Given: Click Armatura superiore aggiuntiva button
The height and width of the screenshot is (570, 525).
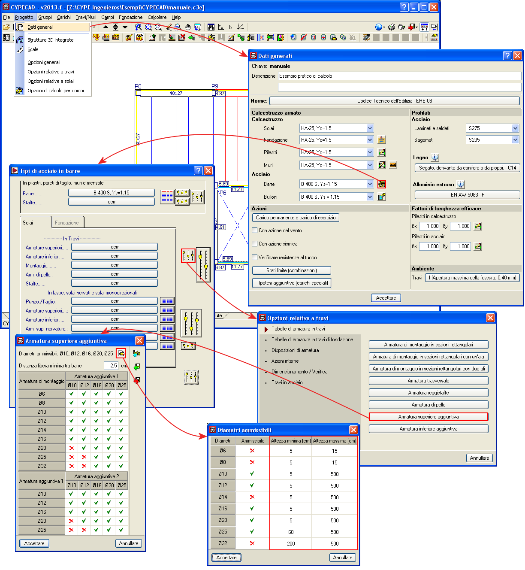Looking at the screenshot, I should 428,417.
